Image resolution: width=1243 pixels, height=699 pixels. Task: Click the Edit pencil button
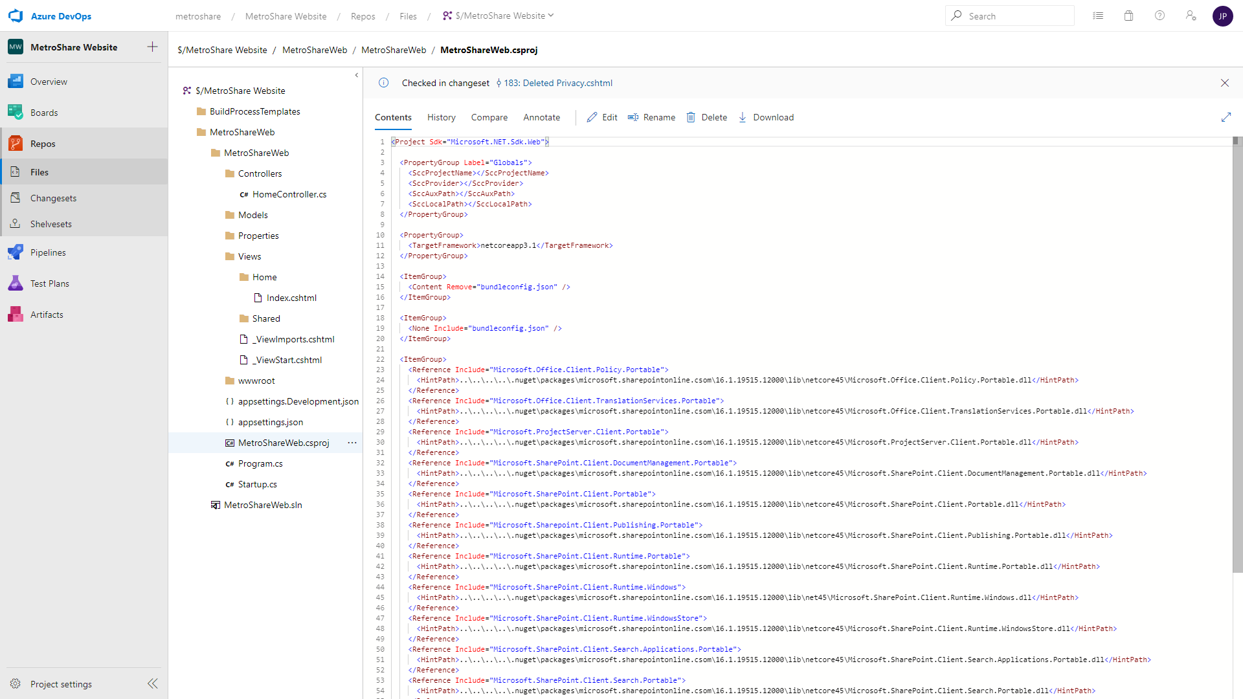pyautogui.click(x=602, y=117)
